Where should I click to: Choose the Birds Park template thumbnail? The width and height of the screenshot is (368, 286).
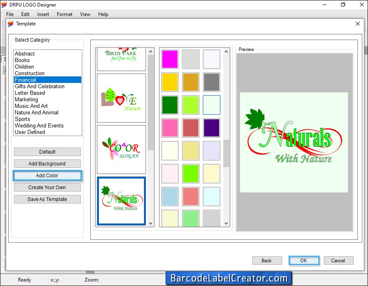tap(121, 59)
